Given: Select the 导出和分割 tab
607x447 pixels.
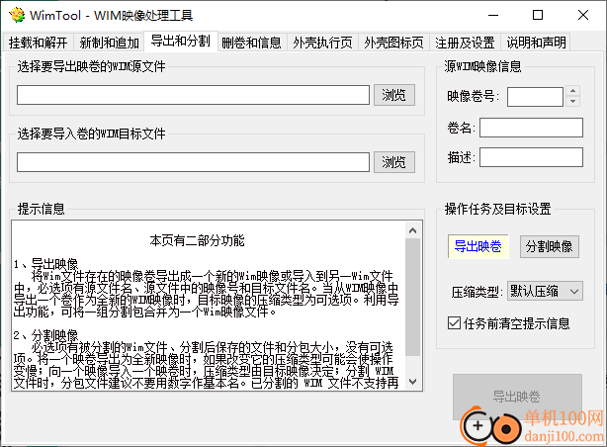Looking at the screenshot, I should tap(180, 41).
